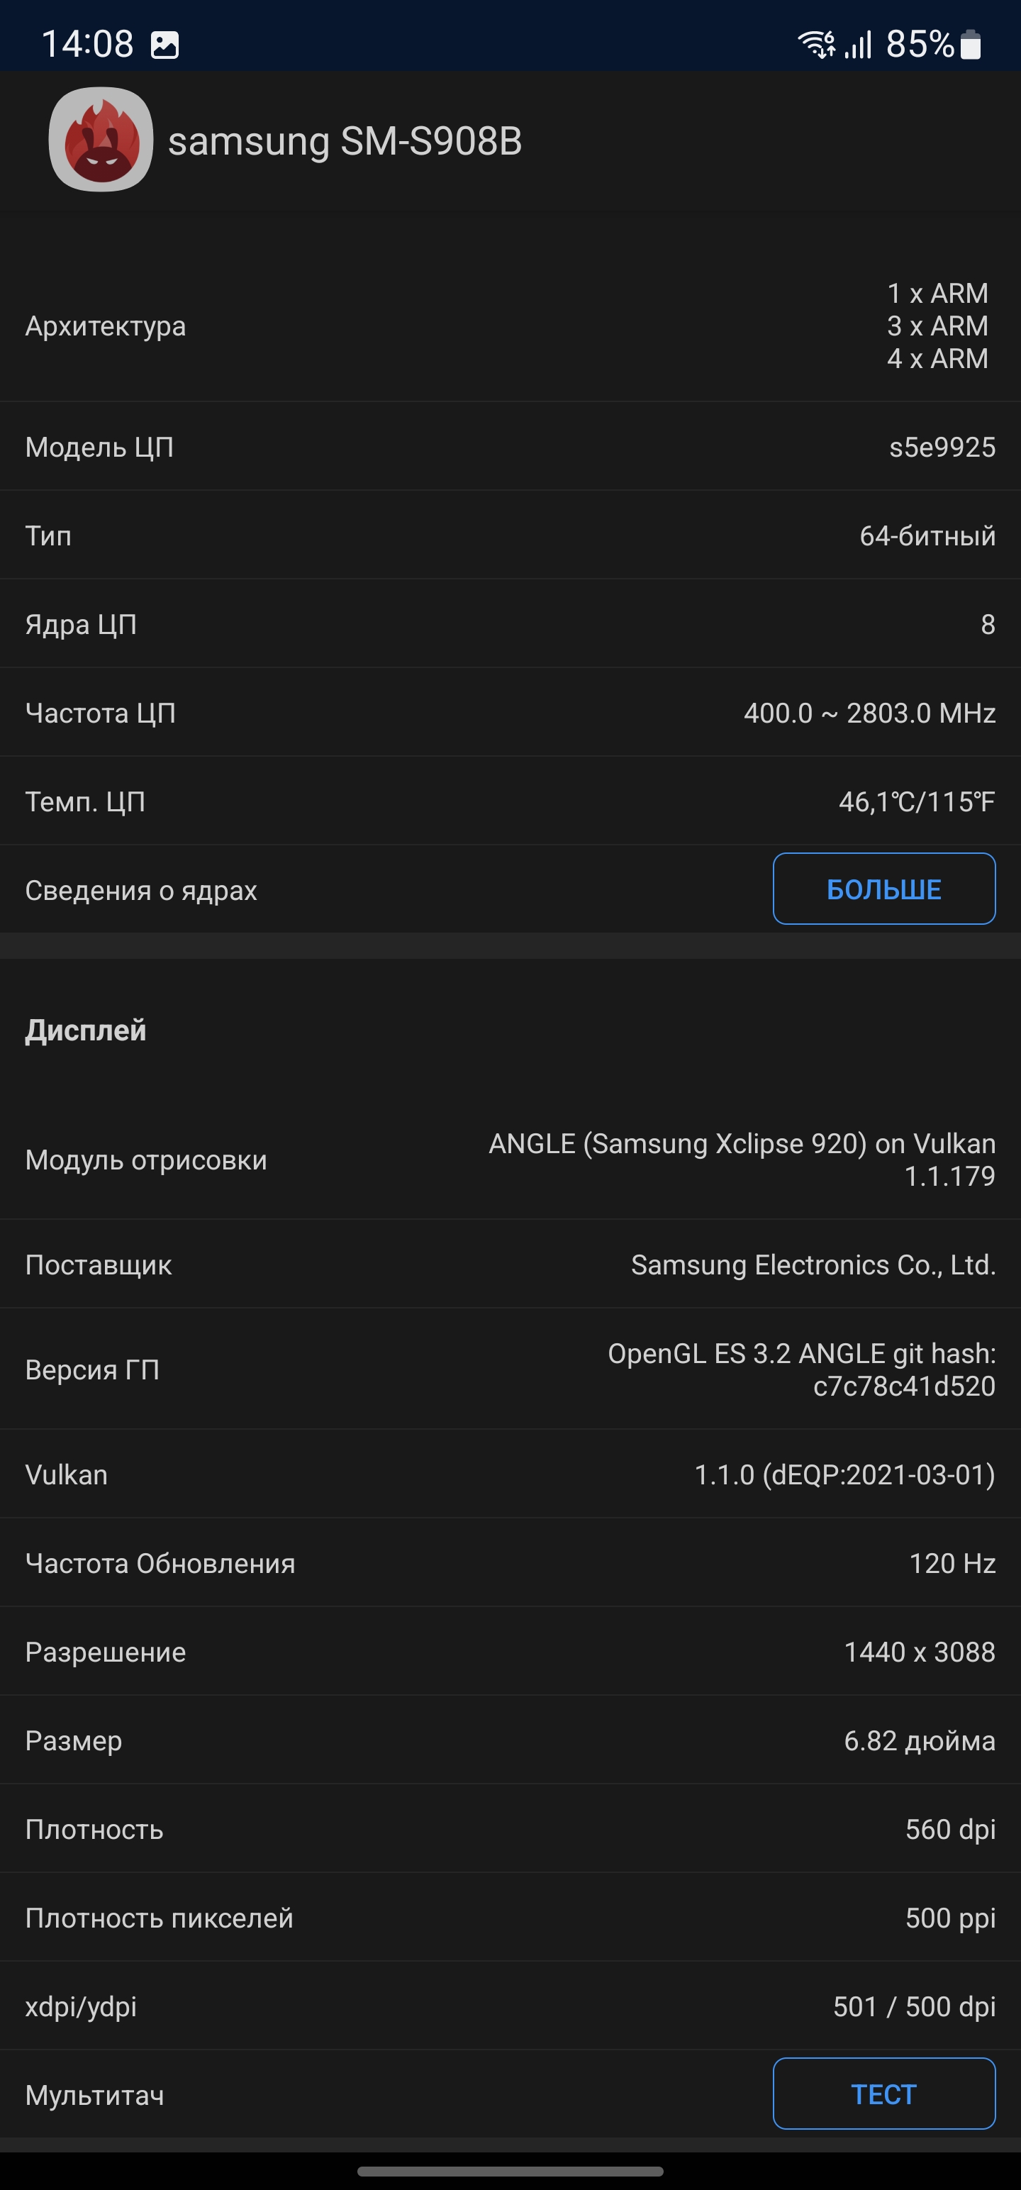The image size is (1021, 2190).
Task: Tap the bottom navigation gesture handle
Action: tap(510, 2172)
